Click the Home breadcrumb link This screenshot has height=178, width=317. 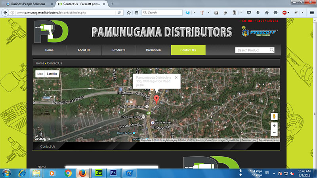click(x=40, y=63)
